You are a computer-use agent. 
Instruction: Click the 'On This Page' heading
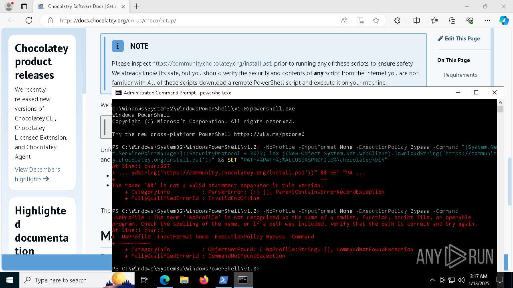click(454, 60)
